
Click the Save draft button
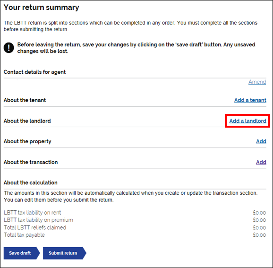[x=22, y=253]
